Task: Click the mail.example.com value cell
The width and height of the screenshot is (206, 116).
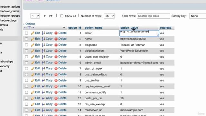Action: 132,110
